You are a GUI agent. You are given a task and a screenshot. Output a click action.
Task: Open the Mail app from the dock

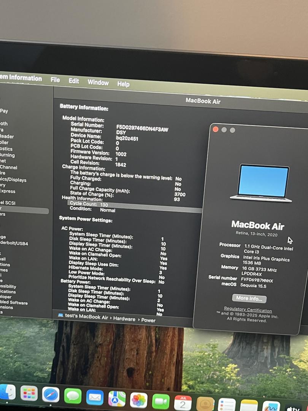(x=95, y=398)
